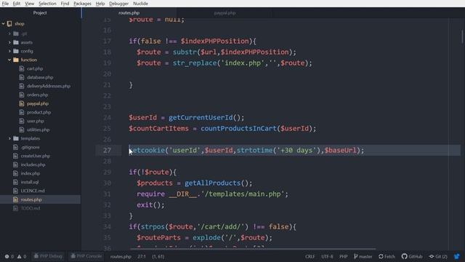465x262 pixels.
Task: Open the File menu
Action: tap(5, 4)
